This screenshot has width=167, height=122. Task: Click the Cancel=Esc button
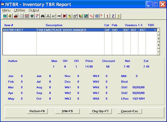pos(130,111)
